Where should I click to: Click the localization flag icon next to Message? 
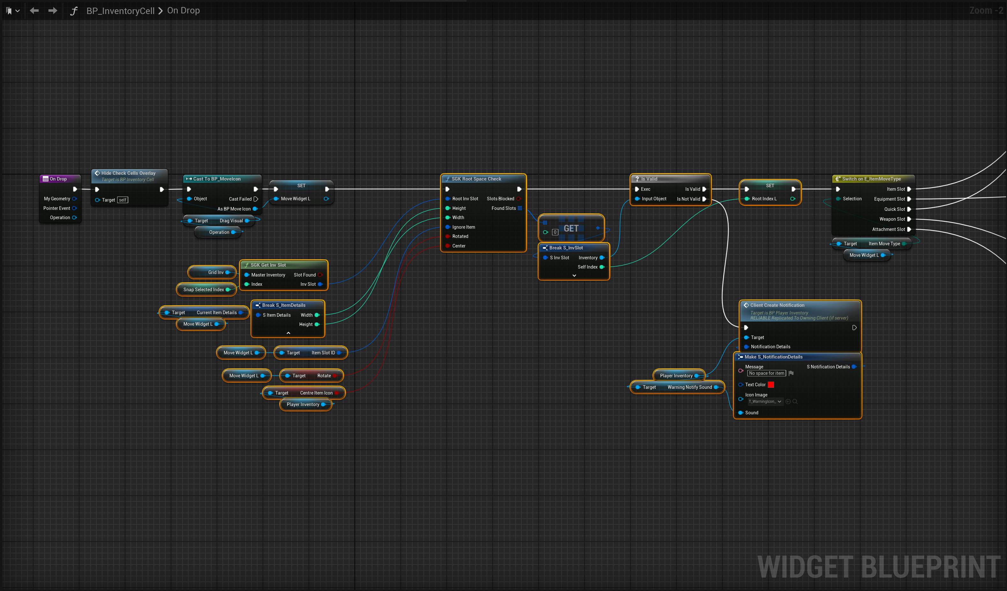pos(791,373)
